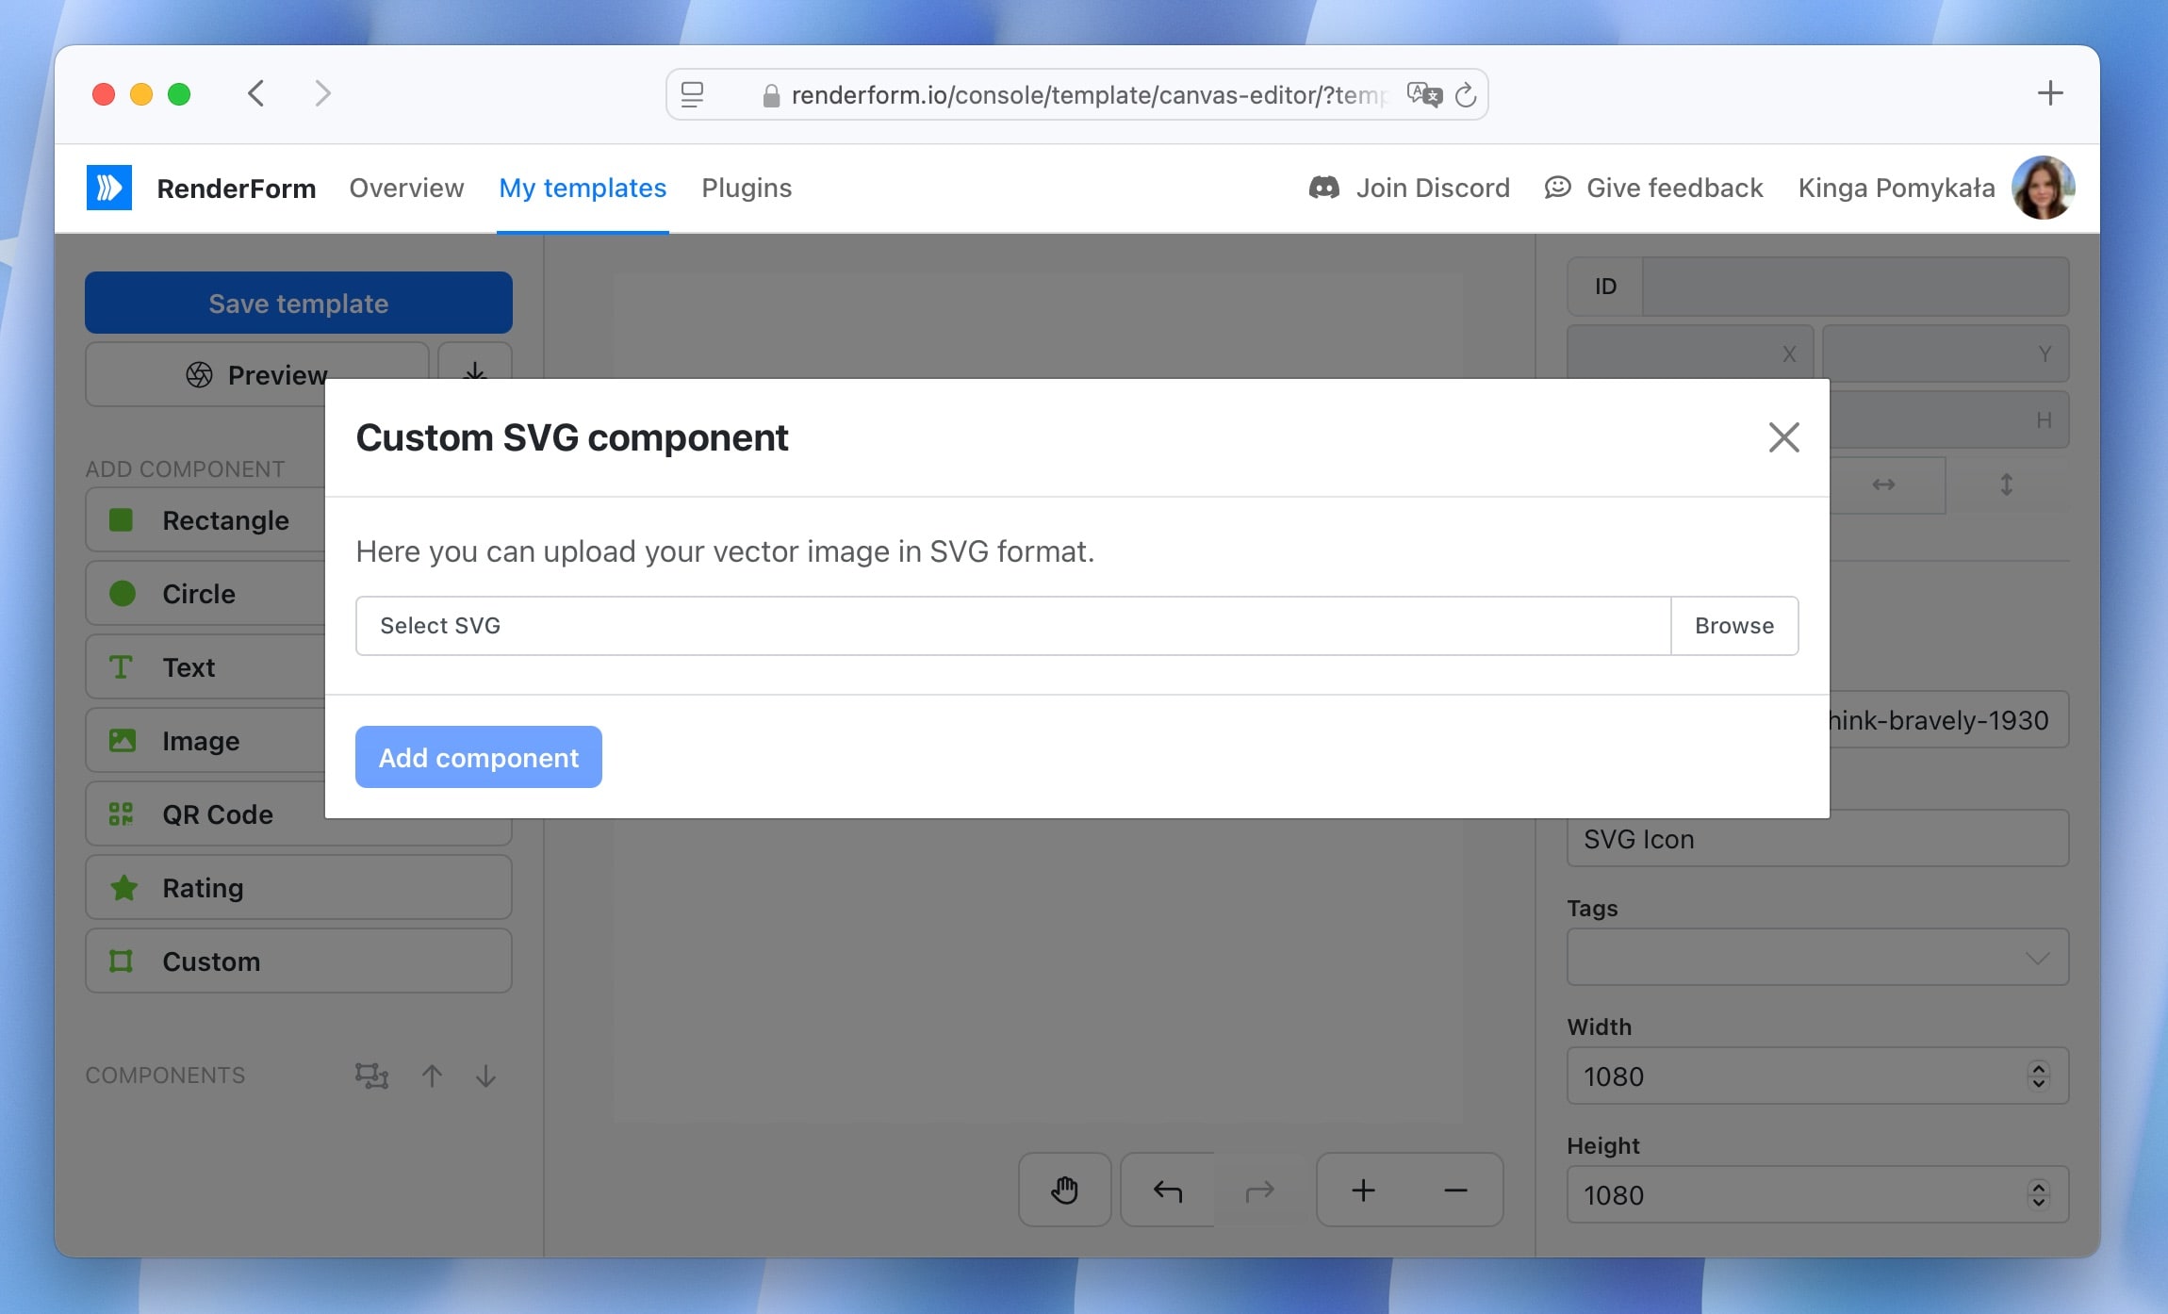The height and width of the screenshot is (1314, 2168).
Task: Click the Width value field
Action: [1817, 1076]
